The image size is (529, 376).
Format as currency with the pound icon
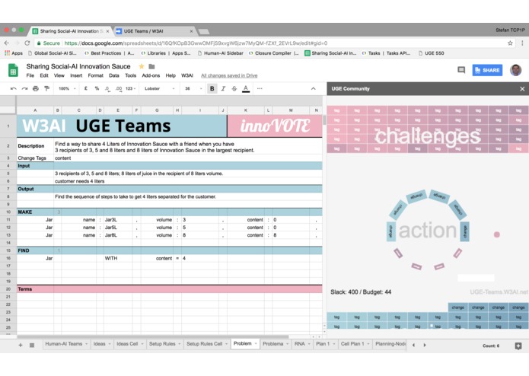point(86,89)
